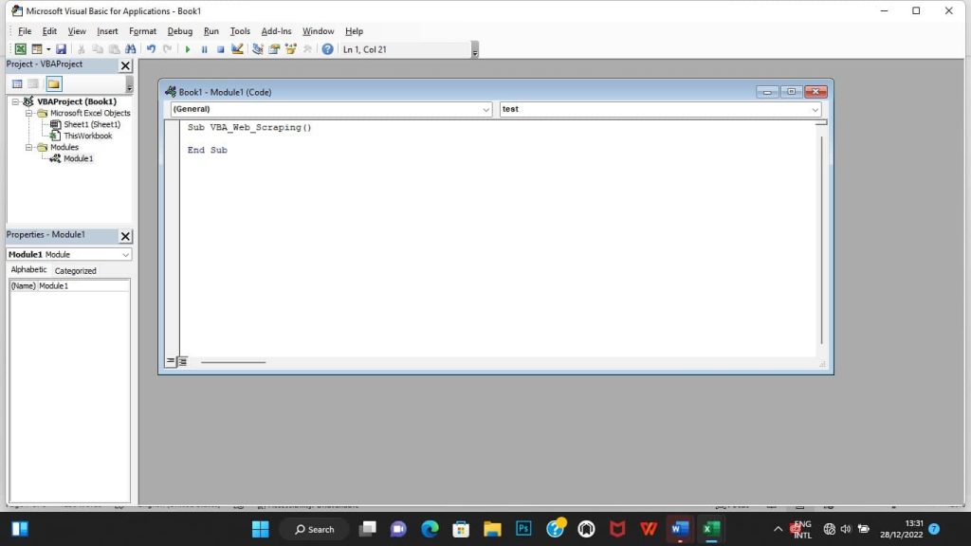The image size is (971, 546).
Task: Open Find with the binoculars icon
Action: (x=131, y=49)
